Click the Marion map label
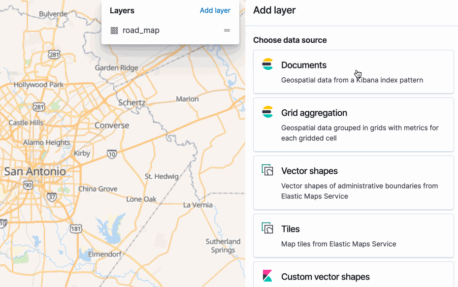 [x=187, y=99]
